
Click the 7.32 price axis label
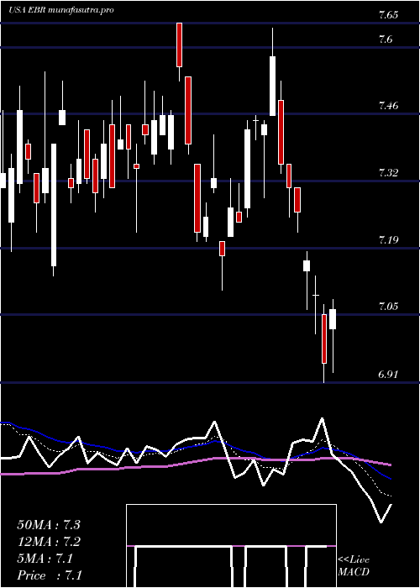pyautogui.click(x=388, y=173)
